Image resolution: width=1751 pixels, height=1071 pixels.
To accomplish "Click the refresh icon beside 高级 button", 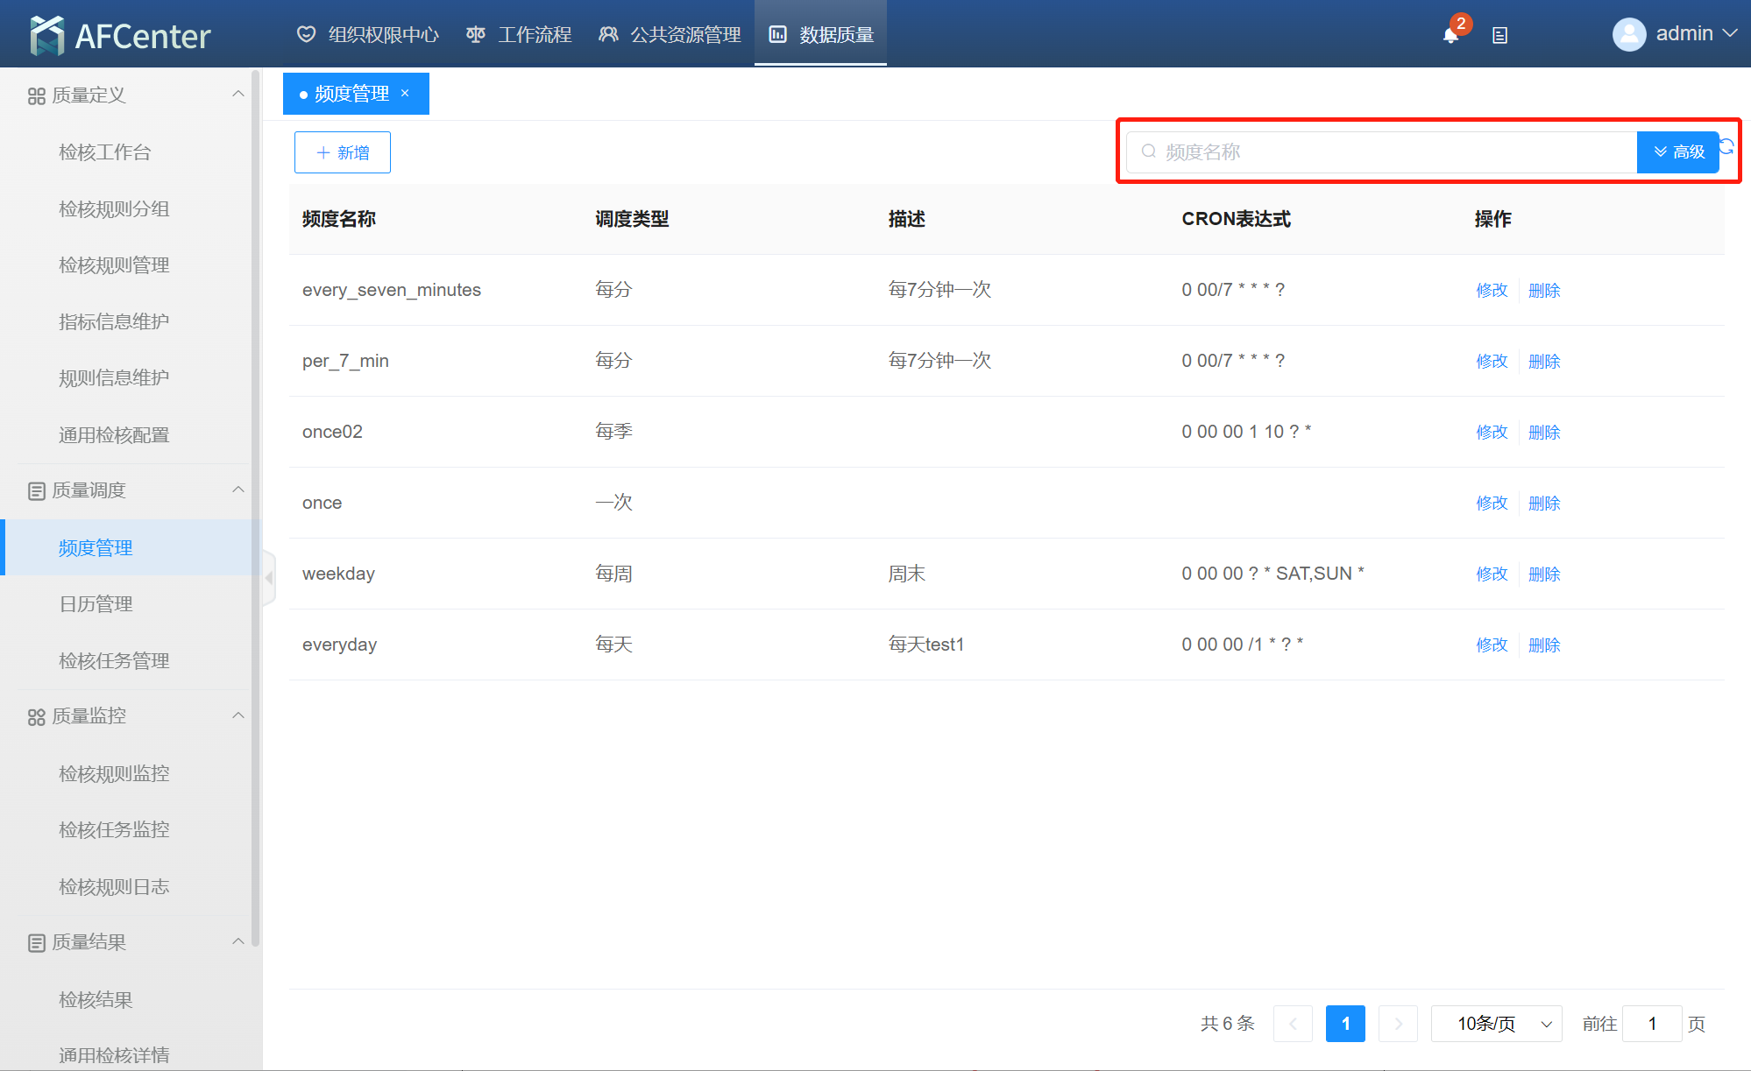I will point(1726,146).
